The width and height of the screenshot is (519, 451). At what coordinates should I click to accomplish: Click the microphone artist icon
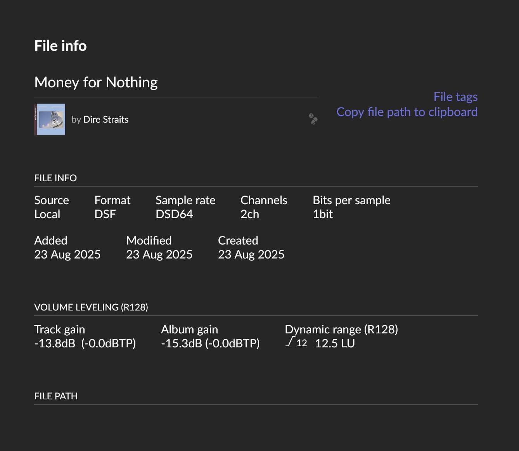coord(313,119)
